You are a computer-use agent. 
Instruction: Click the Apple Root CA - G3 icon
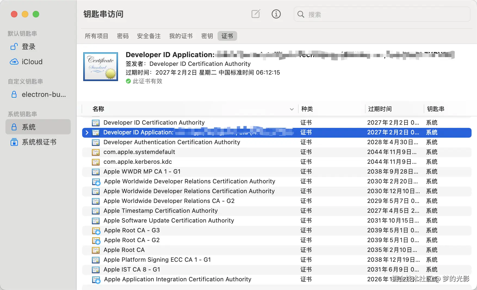pyautogui.click(x=96, y=231)
